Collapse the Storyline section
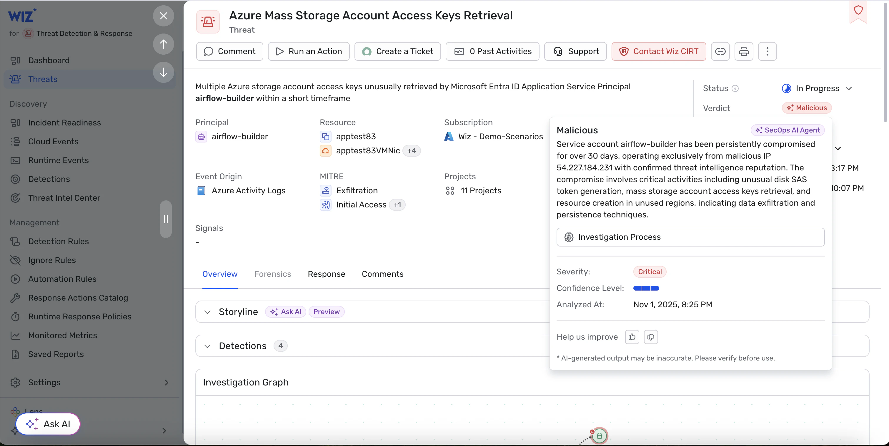Image resolution: width=889 pixels, height=446 pixels. 207,312
